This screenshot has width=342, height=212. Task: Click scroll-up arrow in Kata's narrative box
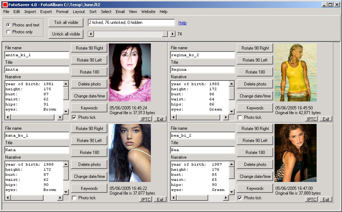(66, 164)
